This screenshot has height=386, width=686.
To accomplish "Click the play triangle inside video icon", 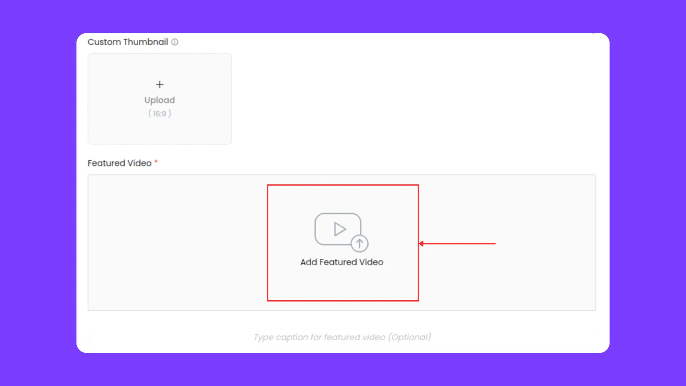I will 340,229.
